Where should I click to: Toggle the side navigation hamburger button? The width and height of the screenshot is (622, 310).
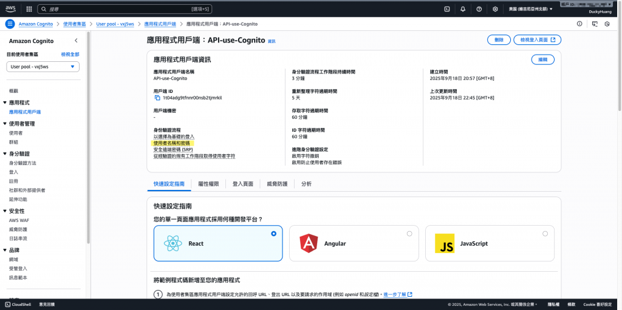(x=10, y=24)
